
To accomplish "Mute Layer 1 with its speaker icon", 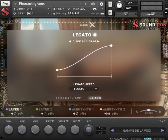I will coord(14,114).
